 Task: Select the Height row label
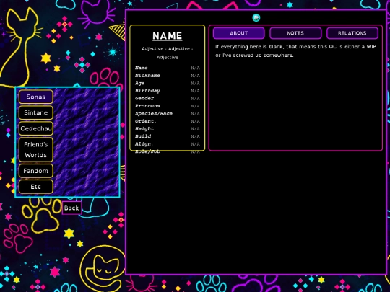click(144, 128)
